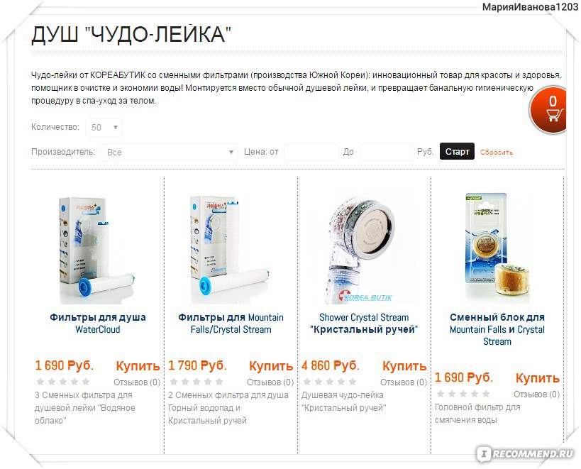Viewport: 581px width, 469px height.
Task: Expand the Количество dropdown showing 50
Action: coord(104,128)
